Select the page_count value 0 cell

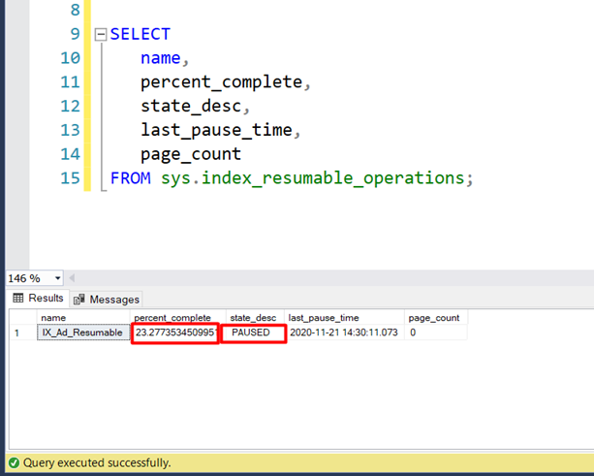click(x=436, y=333)
